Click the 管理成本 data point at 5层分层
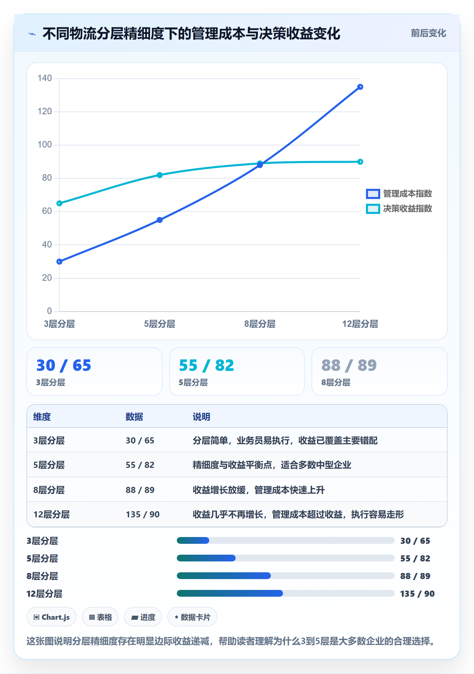474x674 pixels. pyautogui.click(x=160, y=220)
